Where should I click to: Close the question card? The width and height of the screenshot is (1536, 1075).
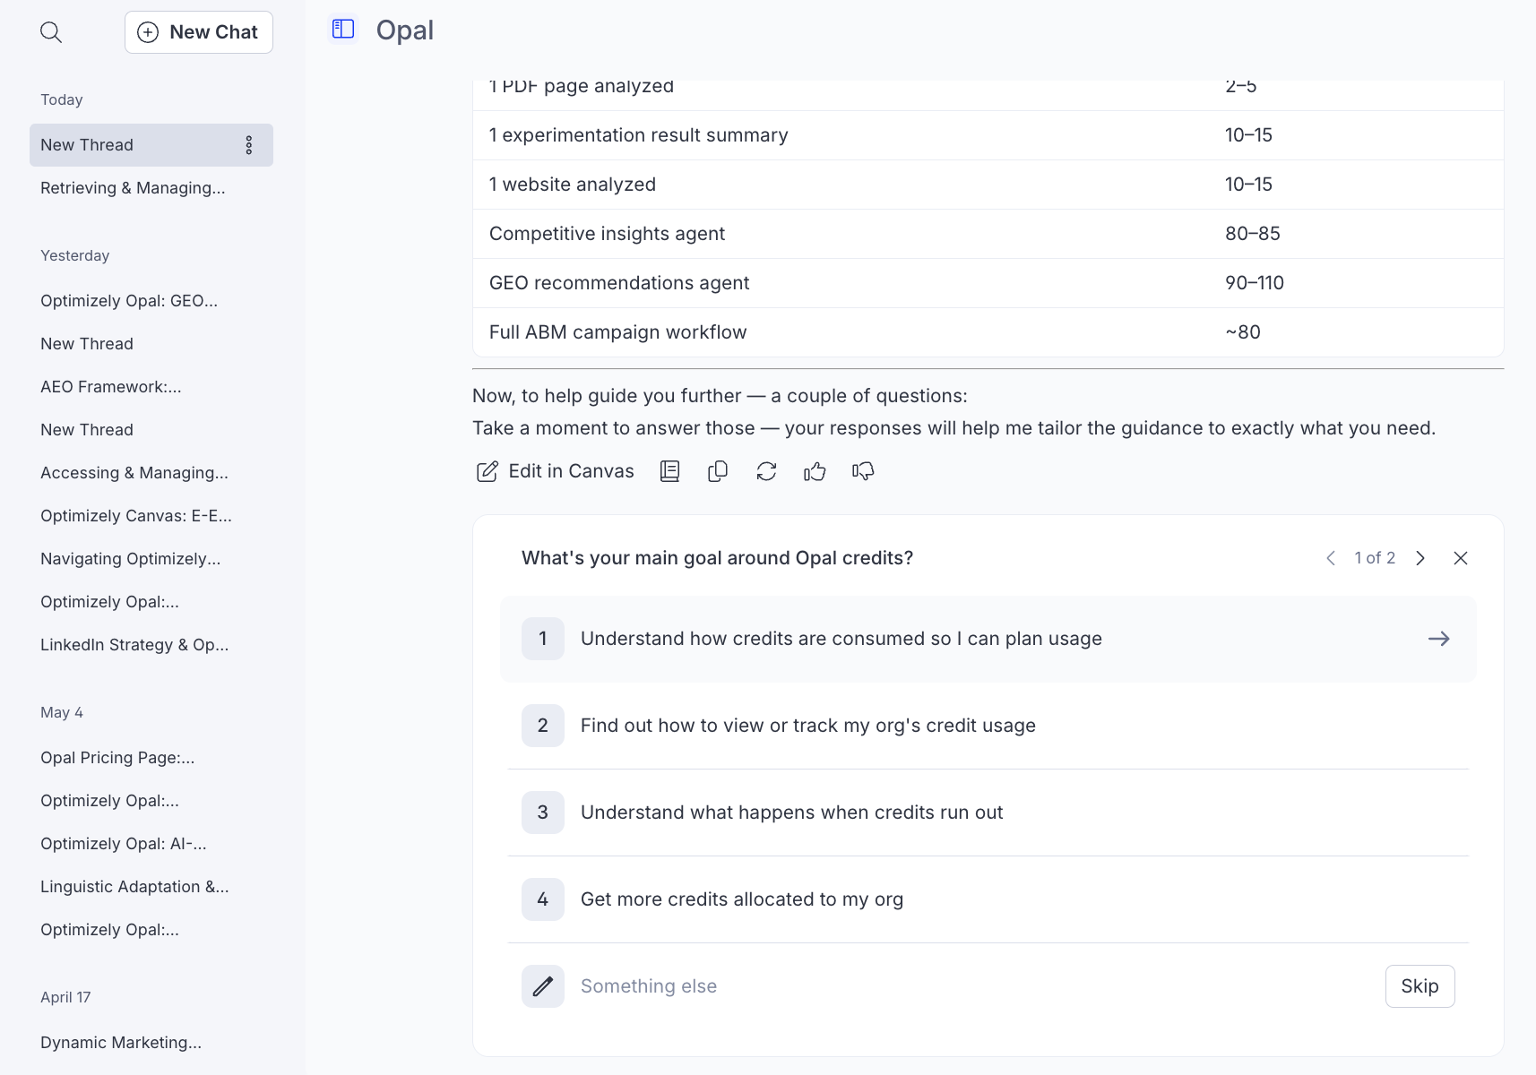[x=1461, y=558]
